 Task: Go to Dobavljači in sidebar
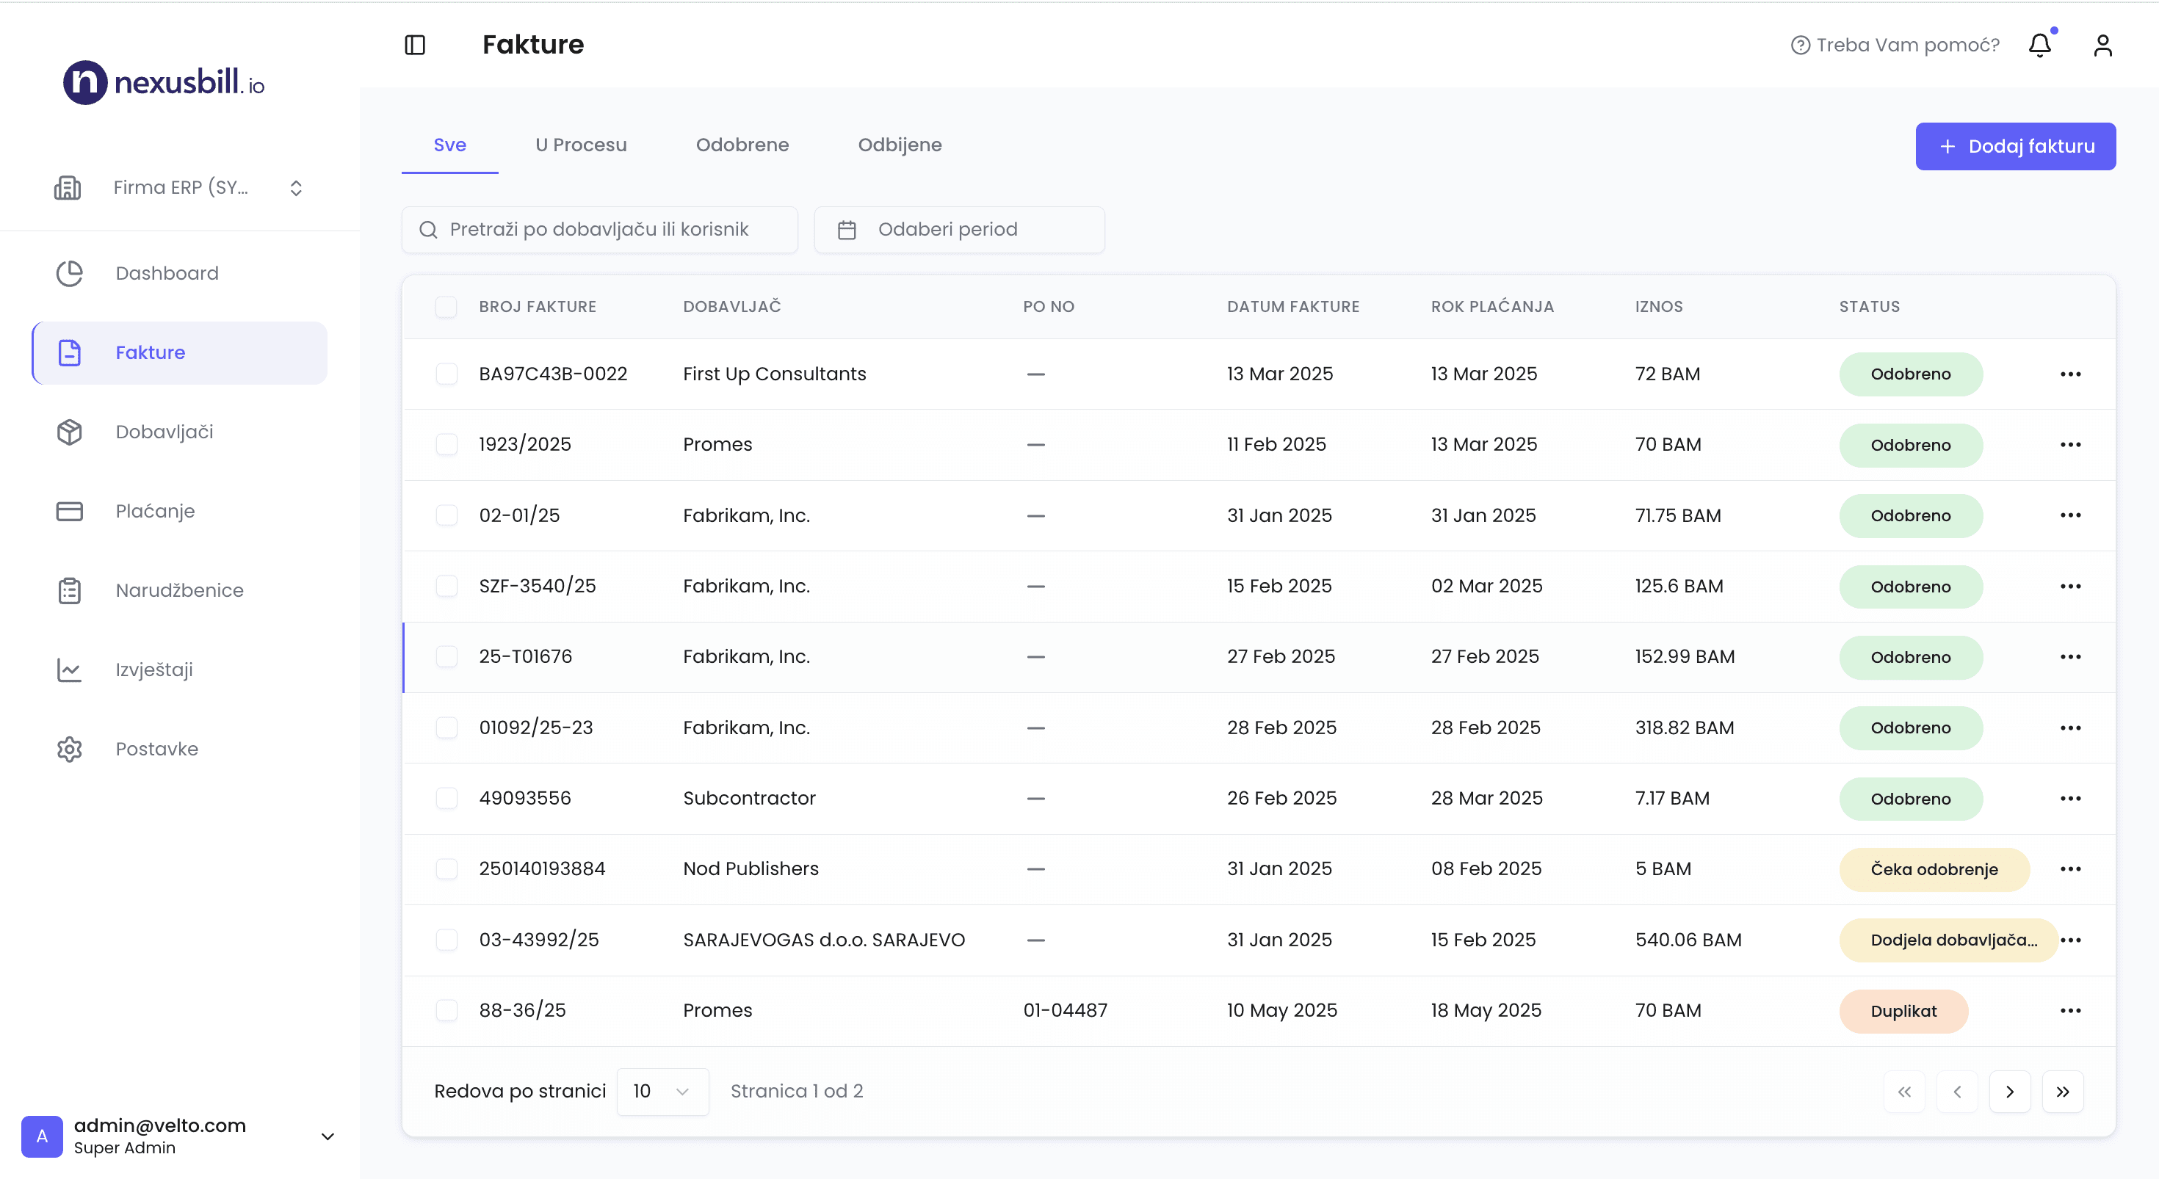tap(164, 432)
